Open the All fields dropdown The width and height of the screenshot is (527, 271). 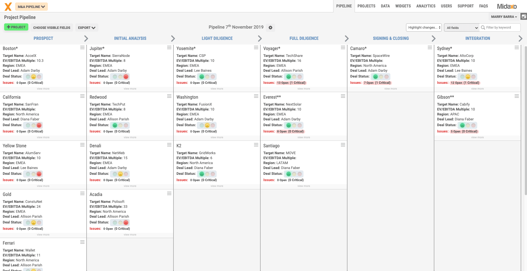(462, 27)
